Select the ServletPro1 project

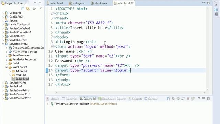click(16, 86)
